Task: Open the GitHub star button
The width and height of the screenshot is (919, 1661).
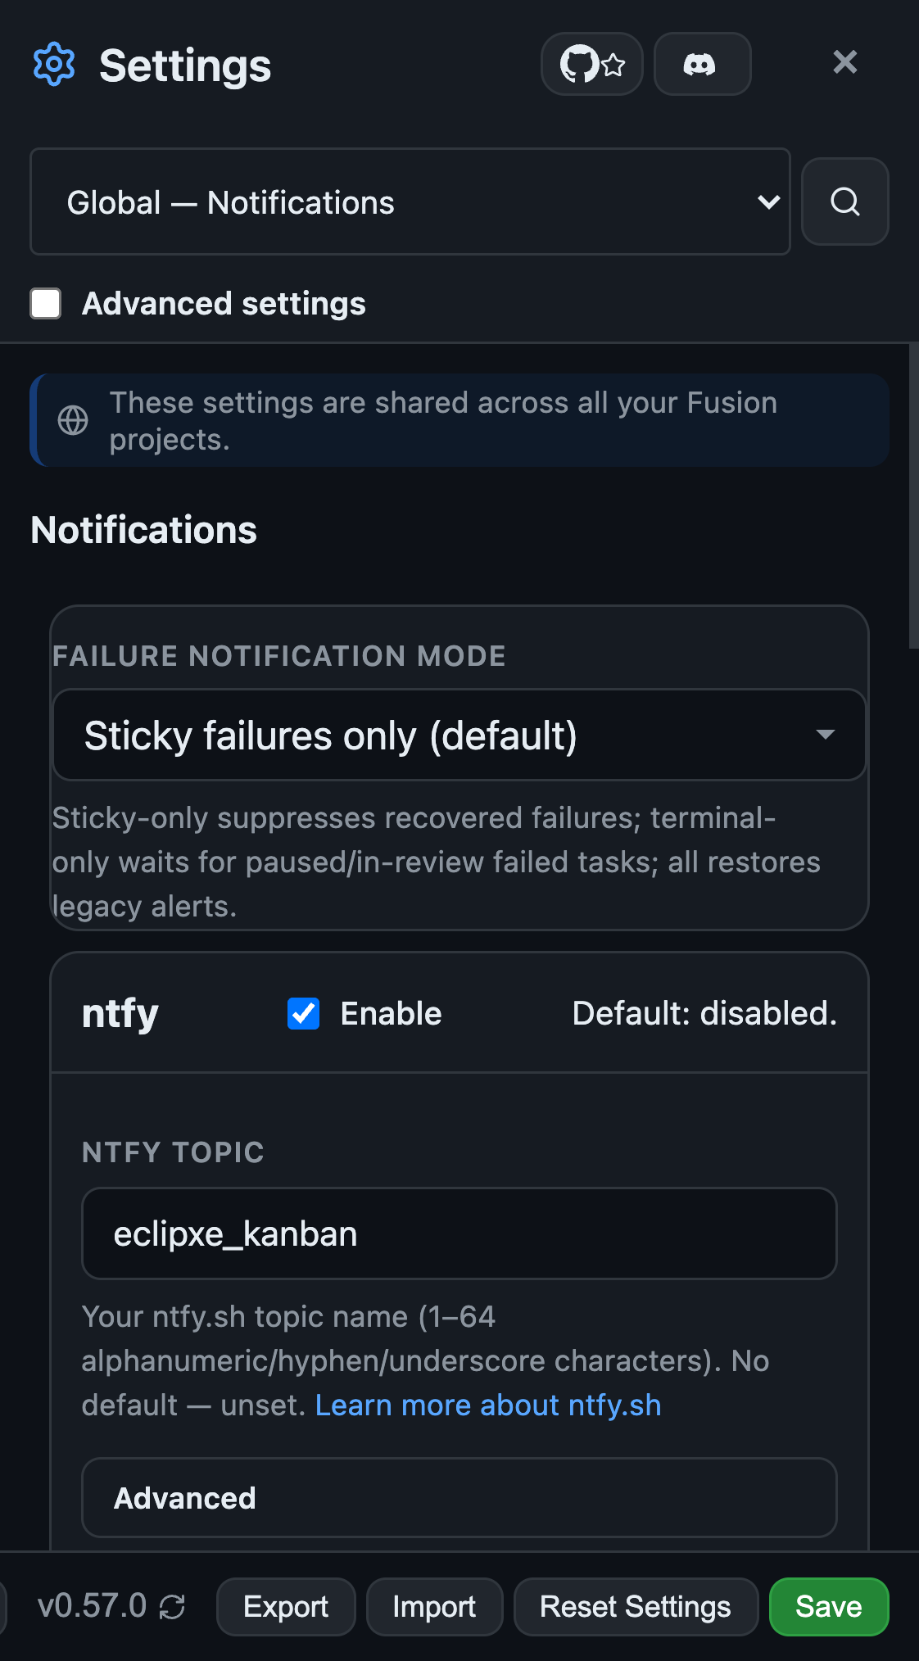Action: click(592, 64)
